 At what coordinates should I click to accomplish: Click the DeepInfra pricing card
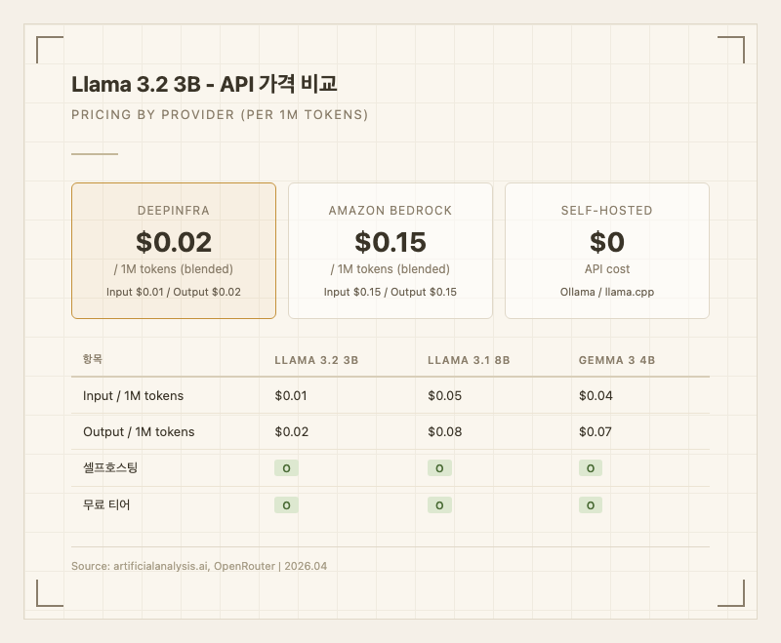(174, 251)
